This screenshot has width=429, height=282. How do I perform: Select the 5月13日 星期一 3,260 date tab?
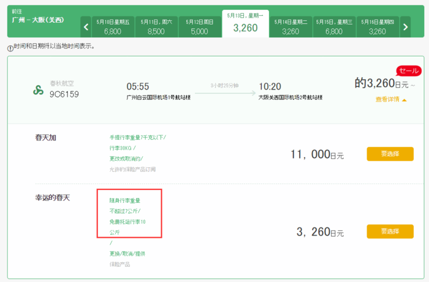[x=245, y=23]
